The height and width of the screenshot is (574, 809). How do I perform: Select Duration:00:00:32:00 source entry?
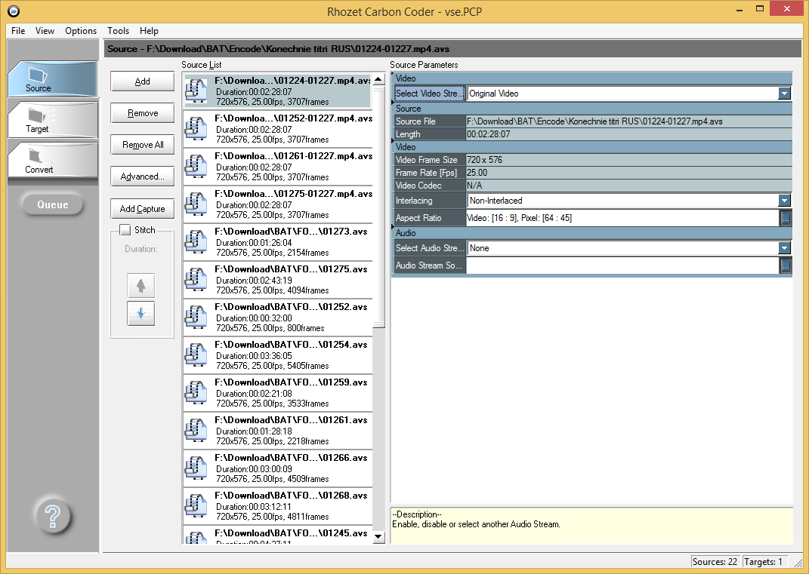click(x=254, y=318)
